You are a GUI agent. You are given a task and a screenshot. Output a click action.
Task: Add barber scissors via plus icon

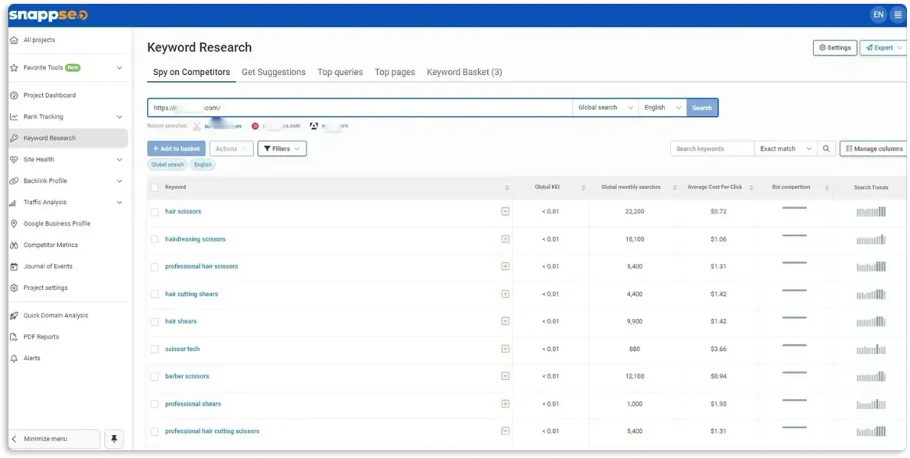505,376
